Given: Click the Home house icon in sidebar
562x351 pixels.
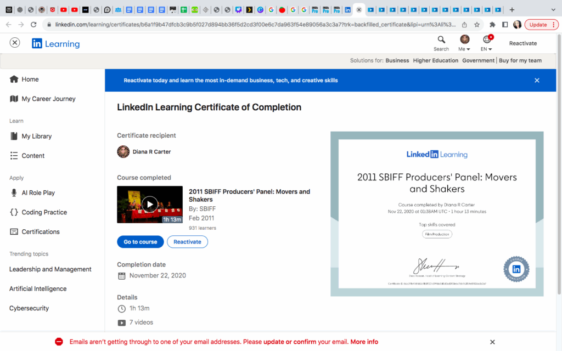Looking at the screenshot, I should [x=14, y=79].
